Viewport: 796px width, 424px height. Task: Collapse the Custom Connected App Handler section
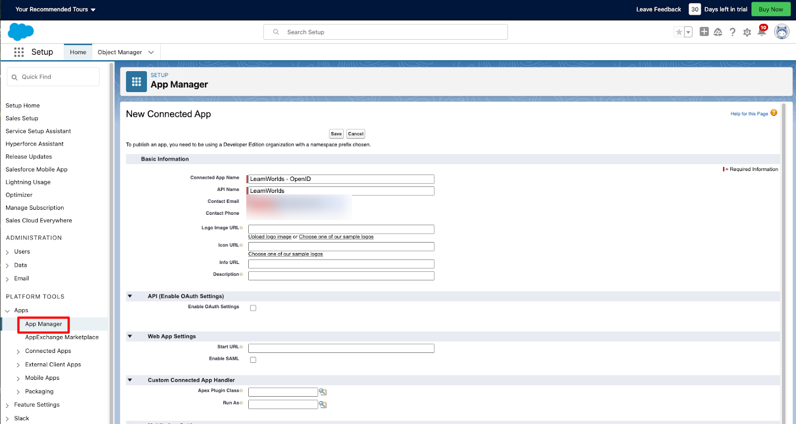(x=130, y=380)
